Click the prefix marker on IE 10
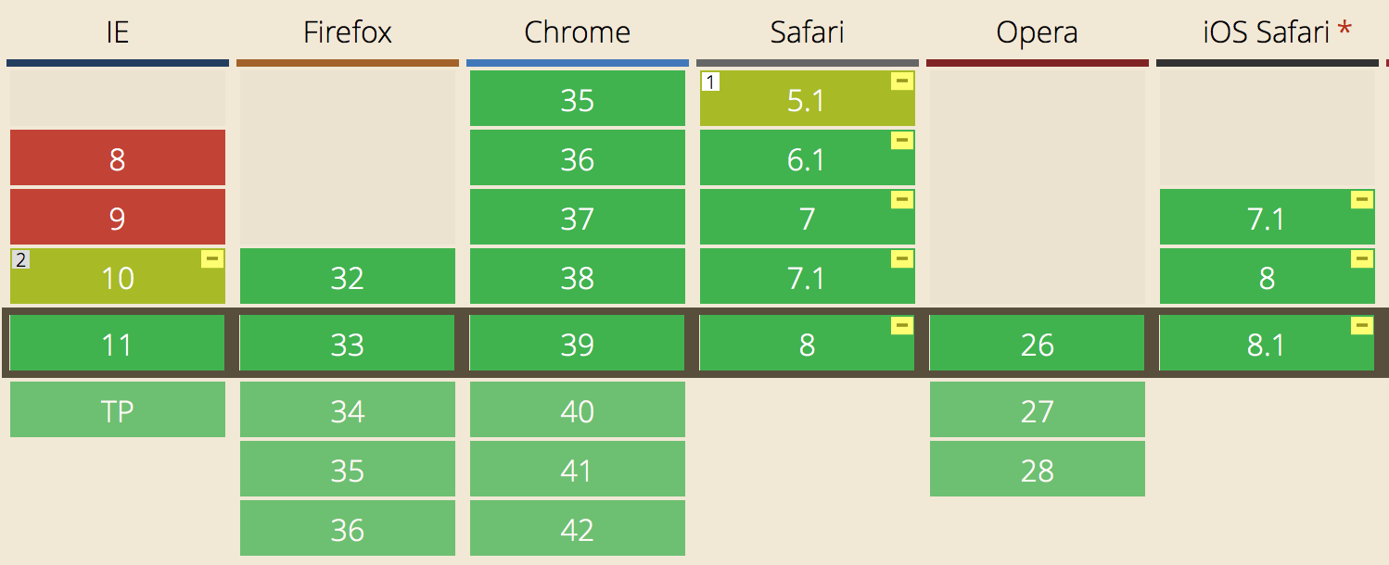1389x565 pixels. pos(212,259)
